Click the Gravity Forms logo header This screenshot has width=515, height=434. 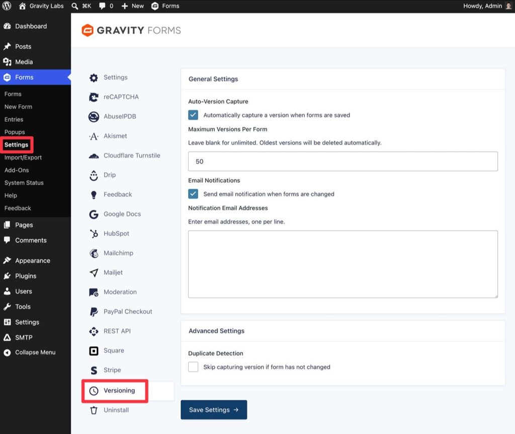(x=131, y=30)
